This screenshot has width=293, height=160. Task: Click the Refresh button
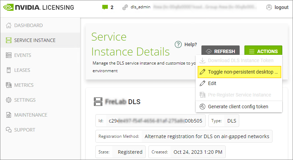pos(220,51)
